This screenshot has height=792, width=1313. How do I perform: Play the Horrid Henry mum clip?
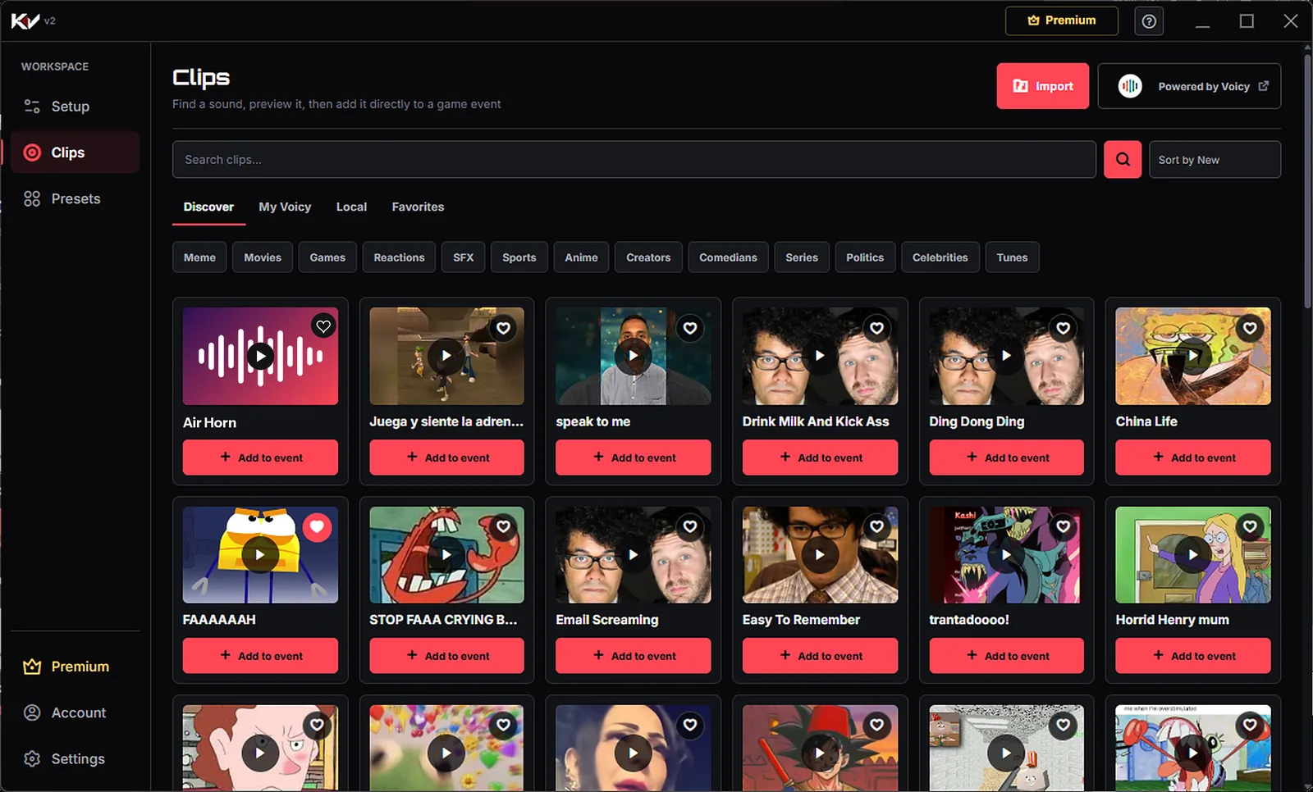click(x=1192, y=555)
